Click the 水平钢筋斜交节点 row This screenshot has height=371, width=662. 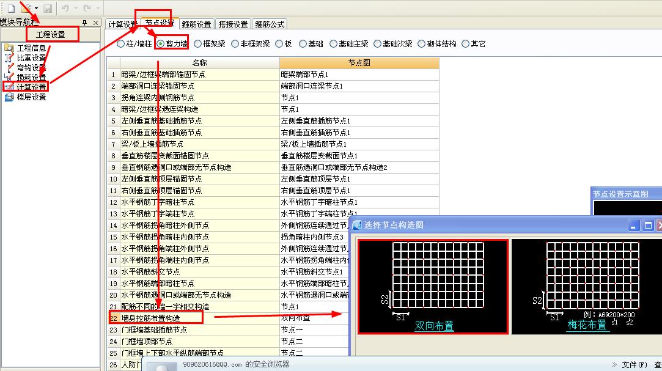(200, 272)
